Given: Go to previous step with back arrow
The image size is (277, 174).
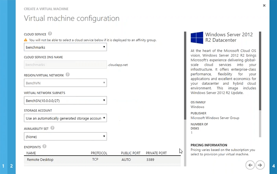Looking at the screenshot, I should pyautogui.click(x=250, y=165).
